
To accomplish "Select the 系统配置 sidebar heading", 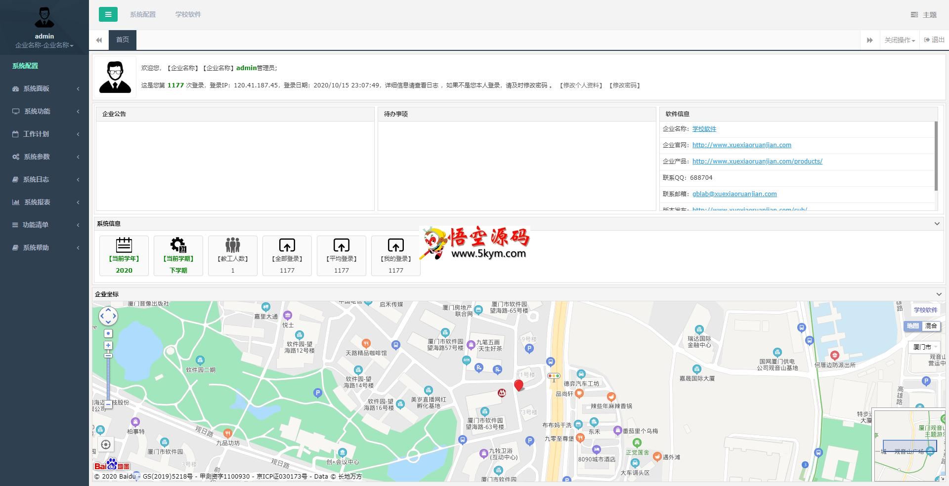I will click(x=25, y=66).
